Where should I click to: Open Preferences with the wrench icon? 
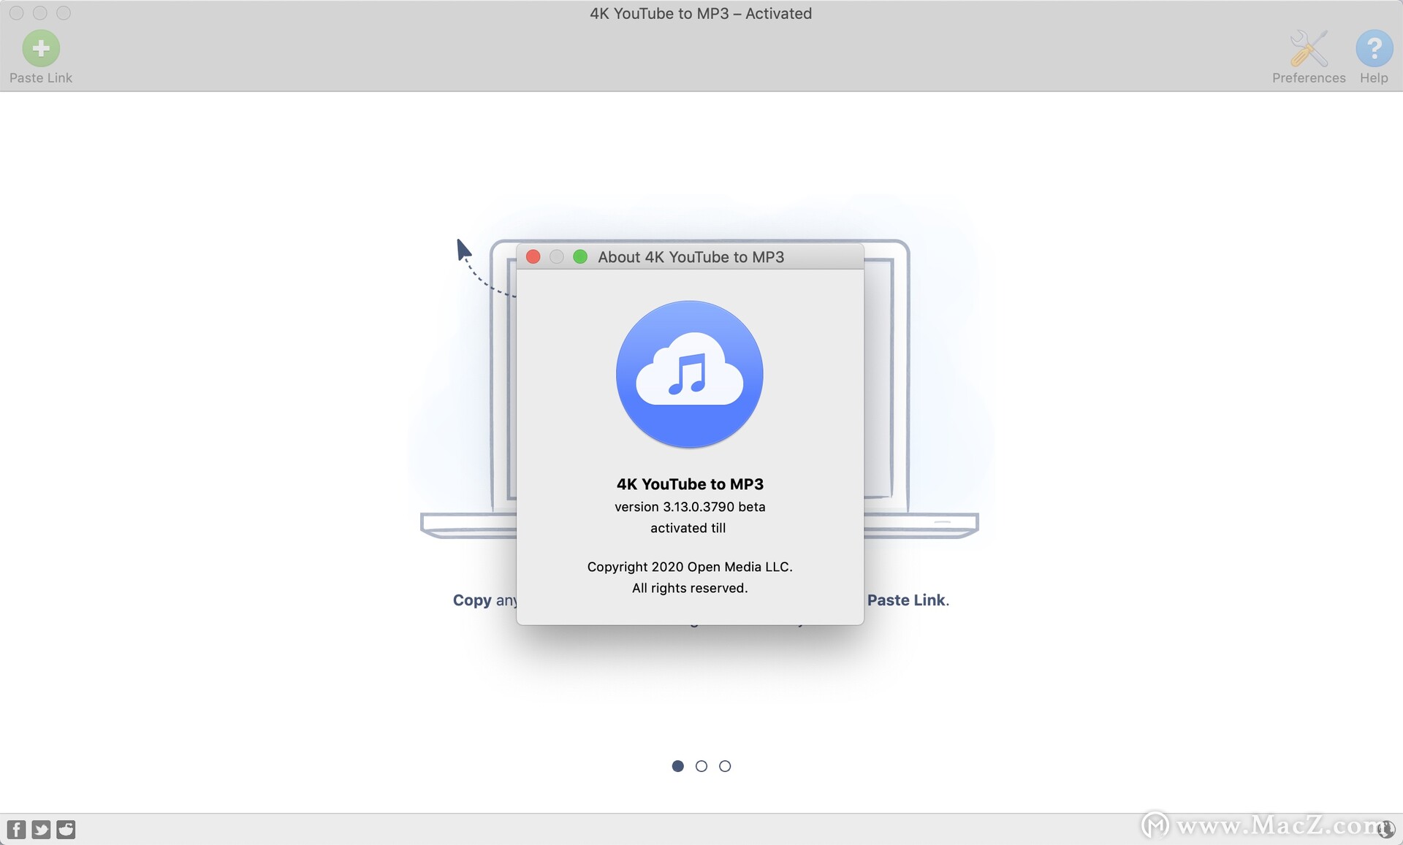click(1309, 48)
